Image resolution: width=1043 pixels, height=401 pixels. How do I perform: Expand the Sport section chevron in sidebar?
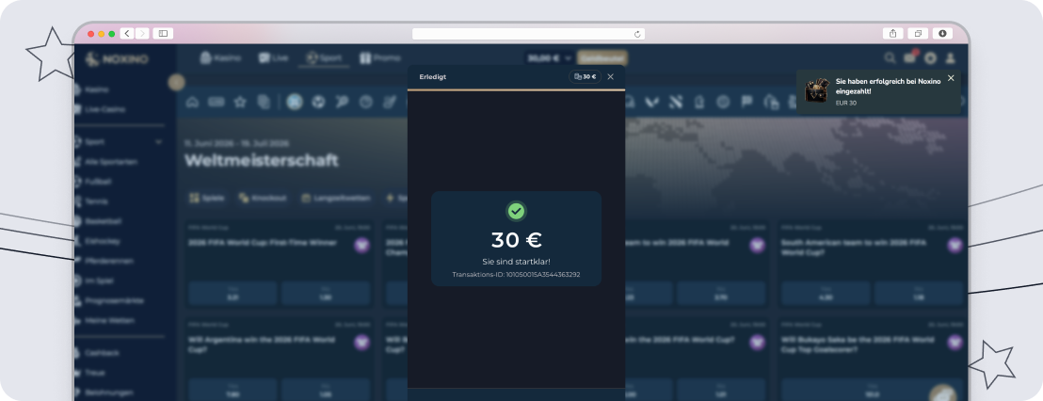pos(158,141)
